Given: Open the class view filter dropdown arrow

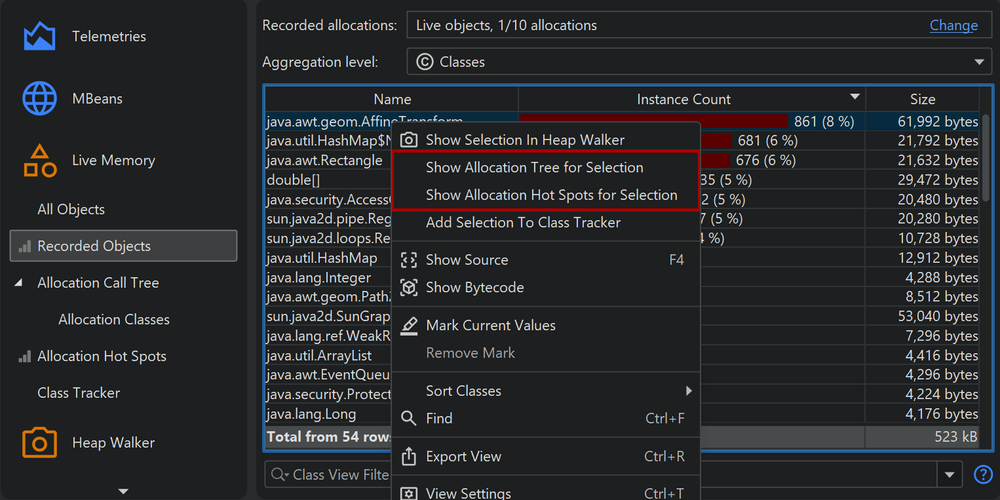Looking at the screenshot, I should click(950, 474).
